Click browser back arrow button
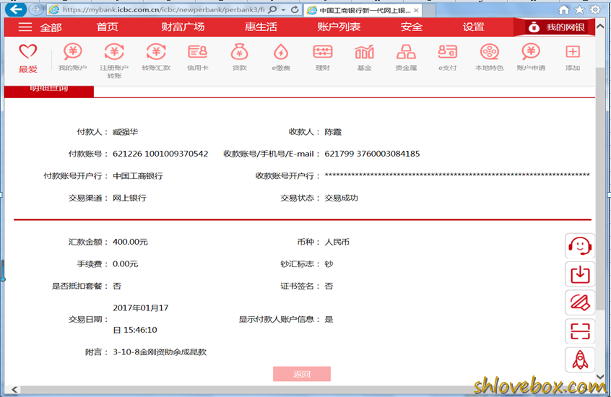The image size is (611, 397). (16, 9)
